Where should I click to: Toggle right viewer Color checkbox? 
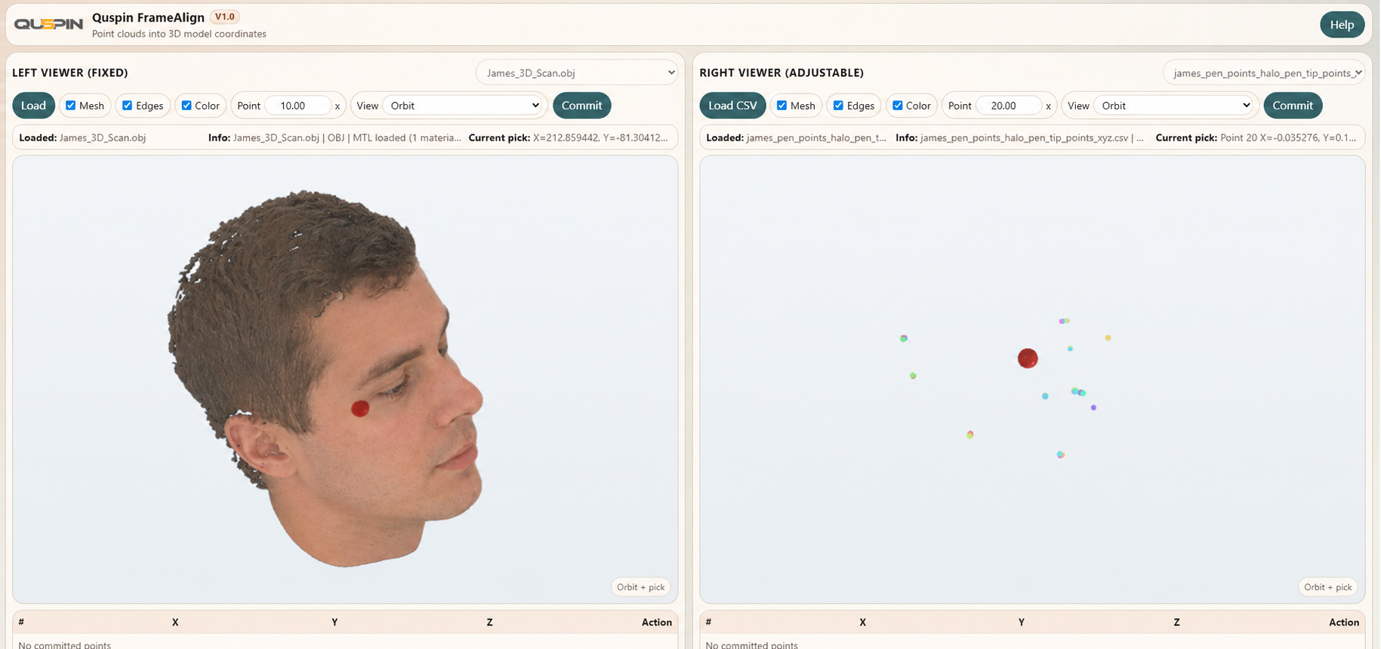tap(898, 106)
